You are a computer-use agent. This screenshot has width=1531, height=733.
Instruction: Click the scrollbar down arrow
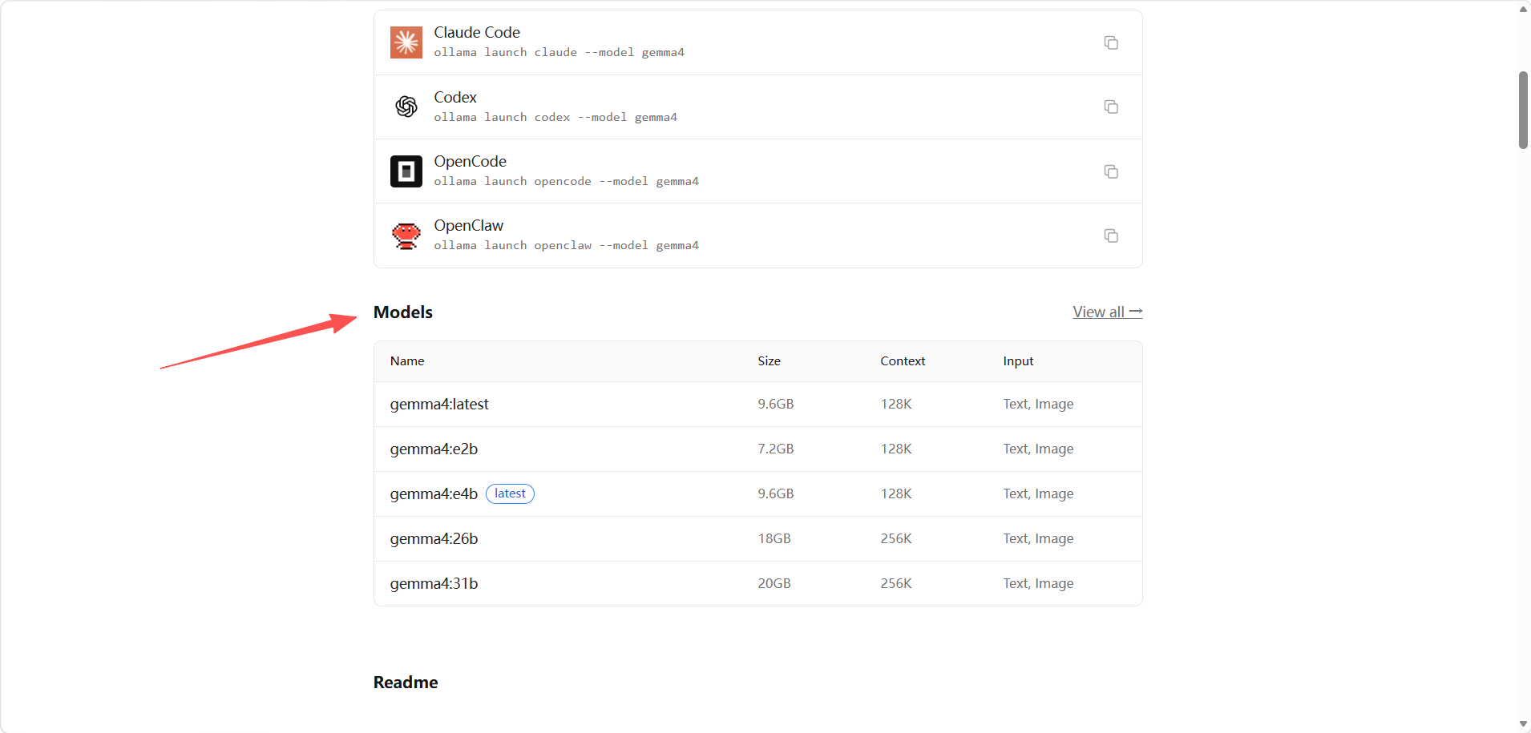(1523, 724)
